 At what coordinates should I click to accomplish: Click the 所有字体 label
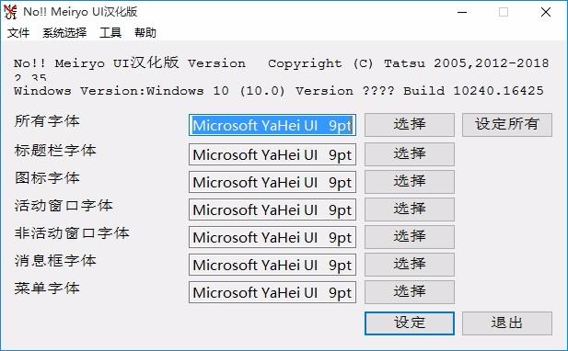point(47,120)
